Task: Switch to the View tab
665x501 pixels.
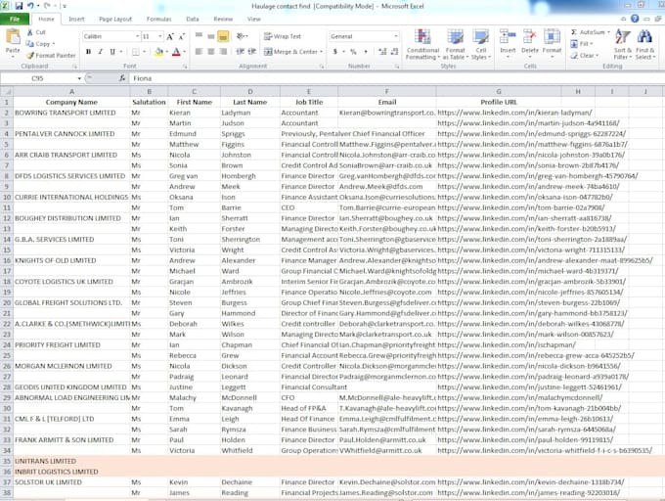Action: (254, 20)
